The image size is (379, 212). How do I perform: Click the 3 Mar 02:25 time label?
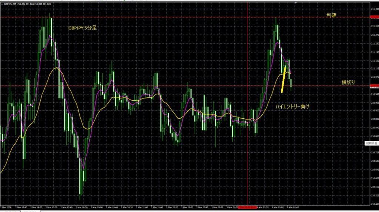click(262, 208)
